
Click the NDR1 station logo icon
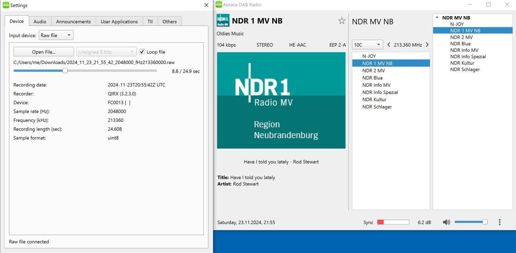(223, 21)
